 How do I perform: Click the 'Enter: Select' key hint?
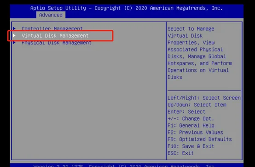(186, 111)
